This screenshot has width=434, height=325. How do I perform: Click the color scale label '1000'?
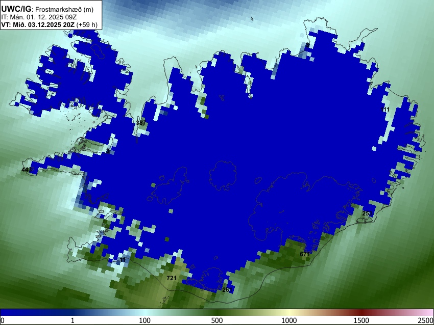point(289,320)
